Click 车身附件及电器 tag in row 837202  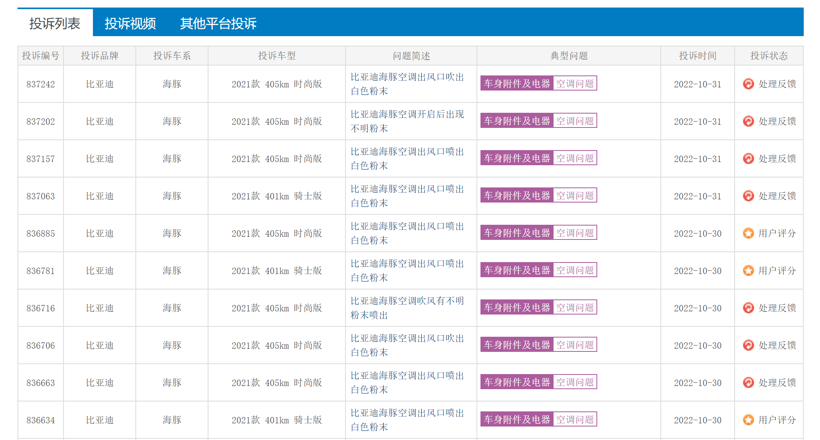[517, 121]
